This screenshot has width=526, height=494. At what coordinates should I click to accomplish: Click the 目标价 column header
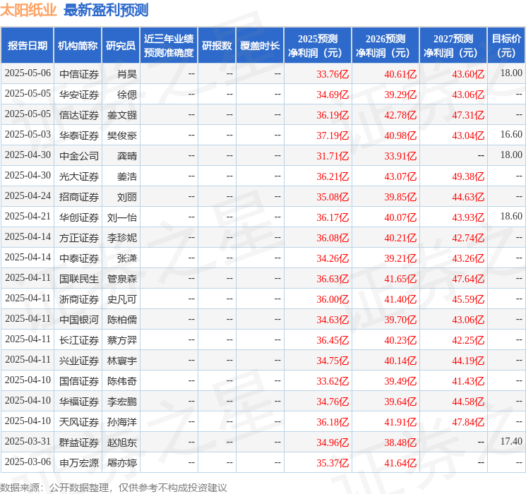tap(506, 46)
